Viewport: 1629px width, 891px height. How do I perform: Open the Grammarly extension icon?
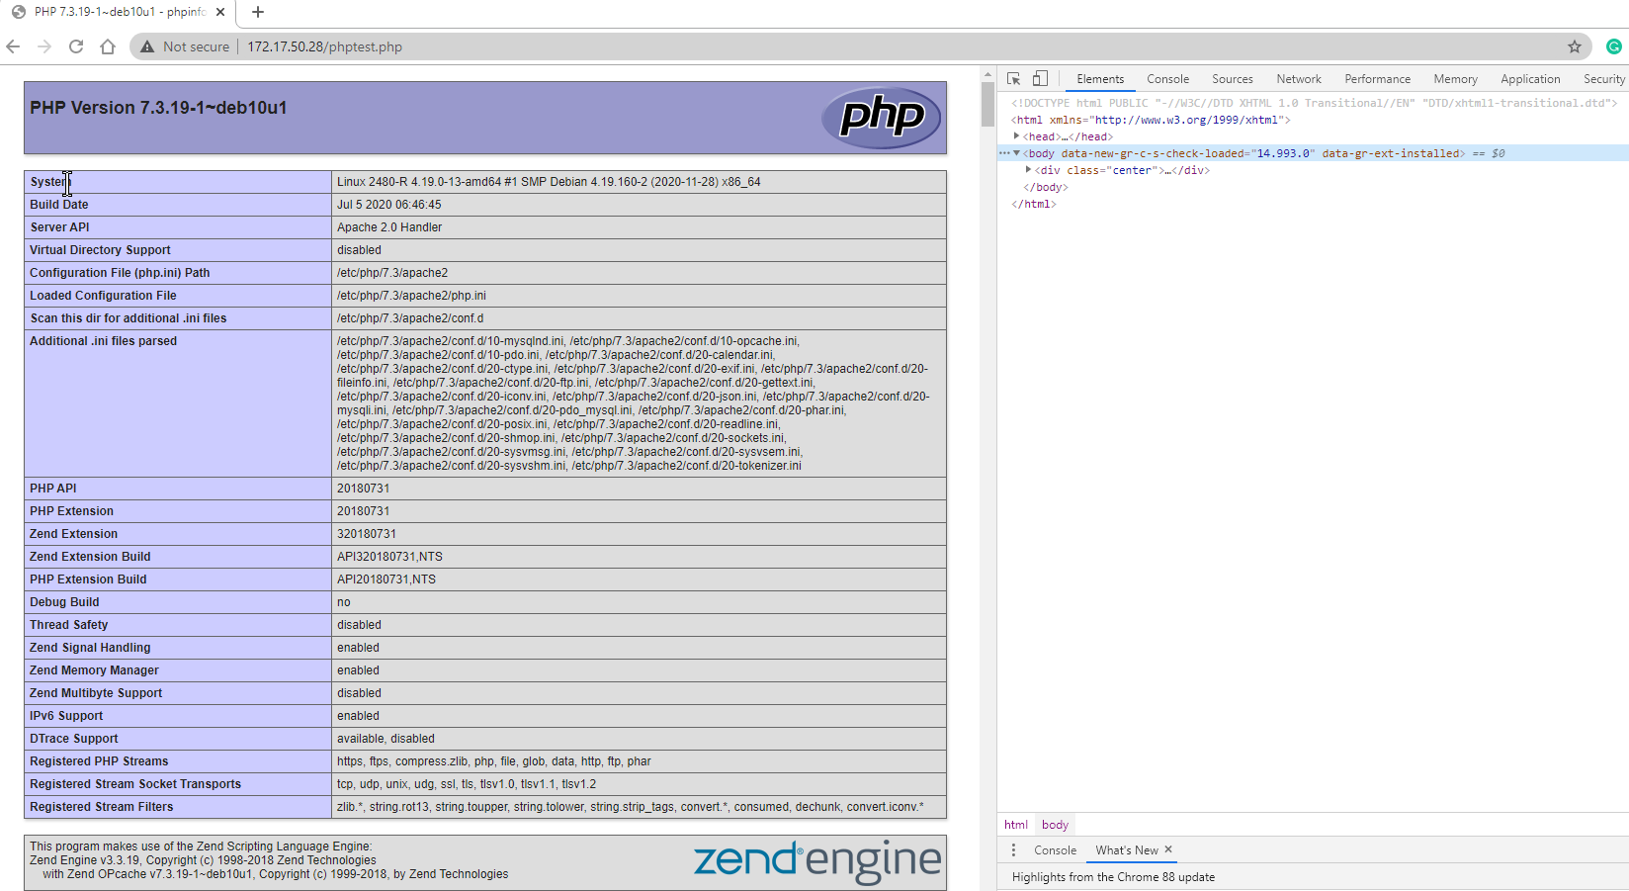click(1614, 46)
